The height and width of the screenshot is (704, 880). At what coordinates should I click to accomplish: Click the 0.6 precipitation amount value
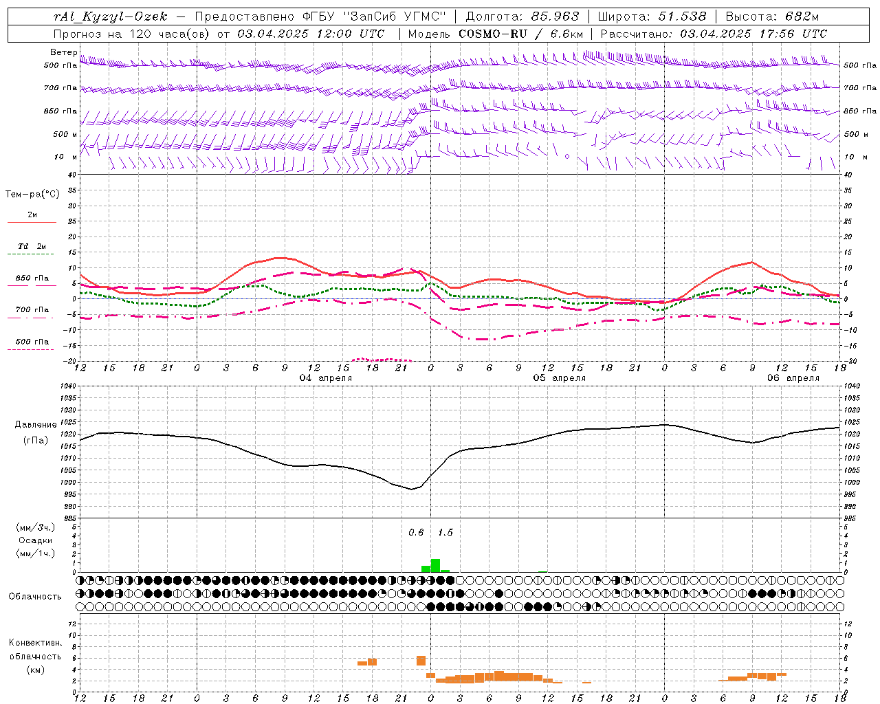[416, 533]
